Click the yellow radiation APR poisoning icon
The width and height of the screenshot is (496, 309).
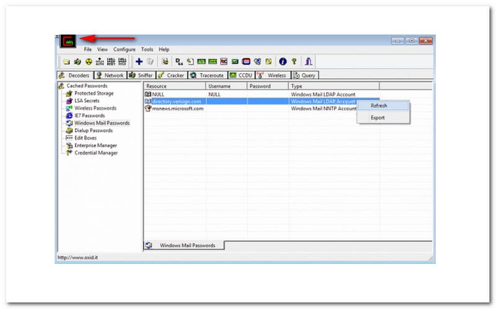[x=89, y=61]
